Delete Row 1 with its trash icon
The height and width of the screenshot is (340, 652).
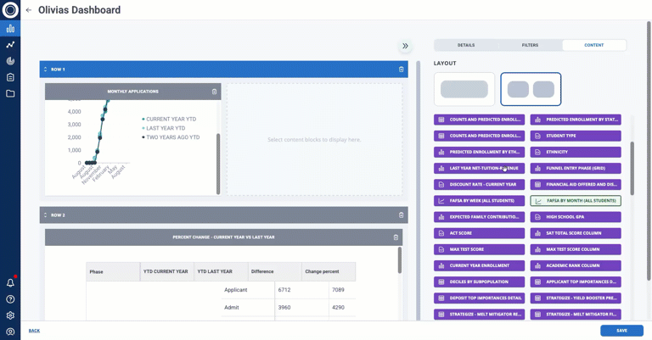(x=402, y=70)
